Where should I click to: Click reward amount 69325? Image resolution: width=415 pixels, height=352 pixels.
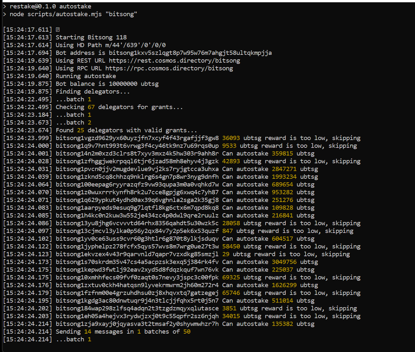(x=231, y=278)
